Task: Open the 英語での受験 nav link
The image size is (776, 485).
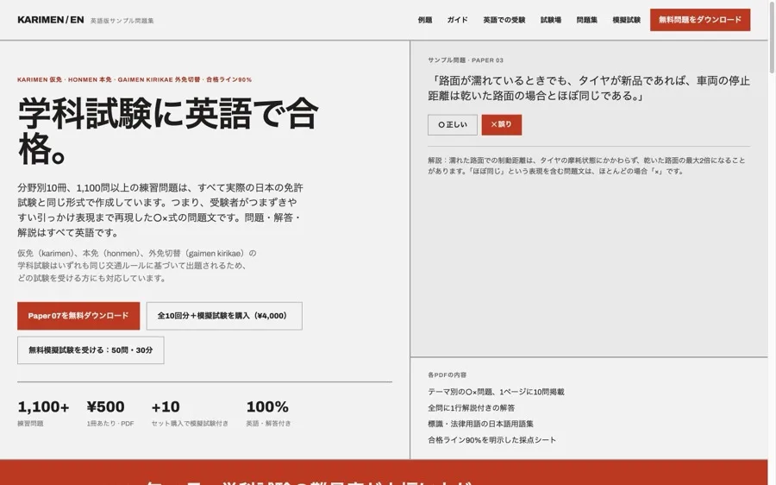Action: tap(504, 21)
